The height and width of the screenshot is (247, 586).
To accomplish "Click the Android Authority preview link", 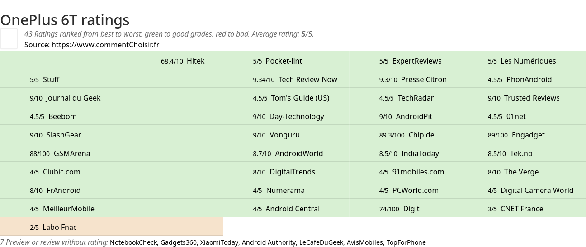I will (269, 242).
